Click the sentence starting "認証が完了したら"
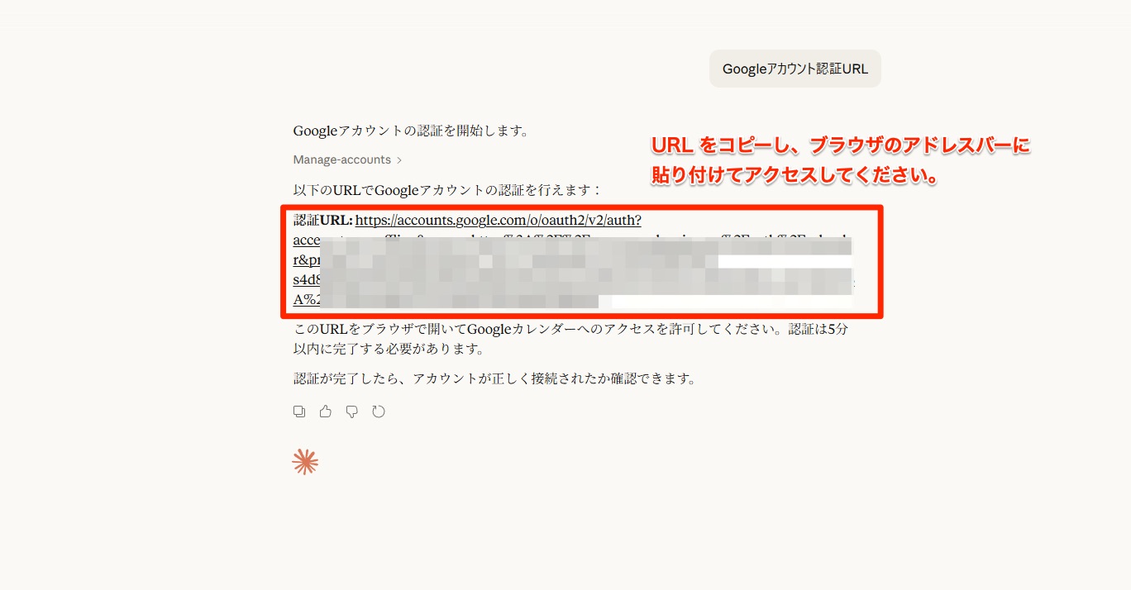 coord(494,379)
